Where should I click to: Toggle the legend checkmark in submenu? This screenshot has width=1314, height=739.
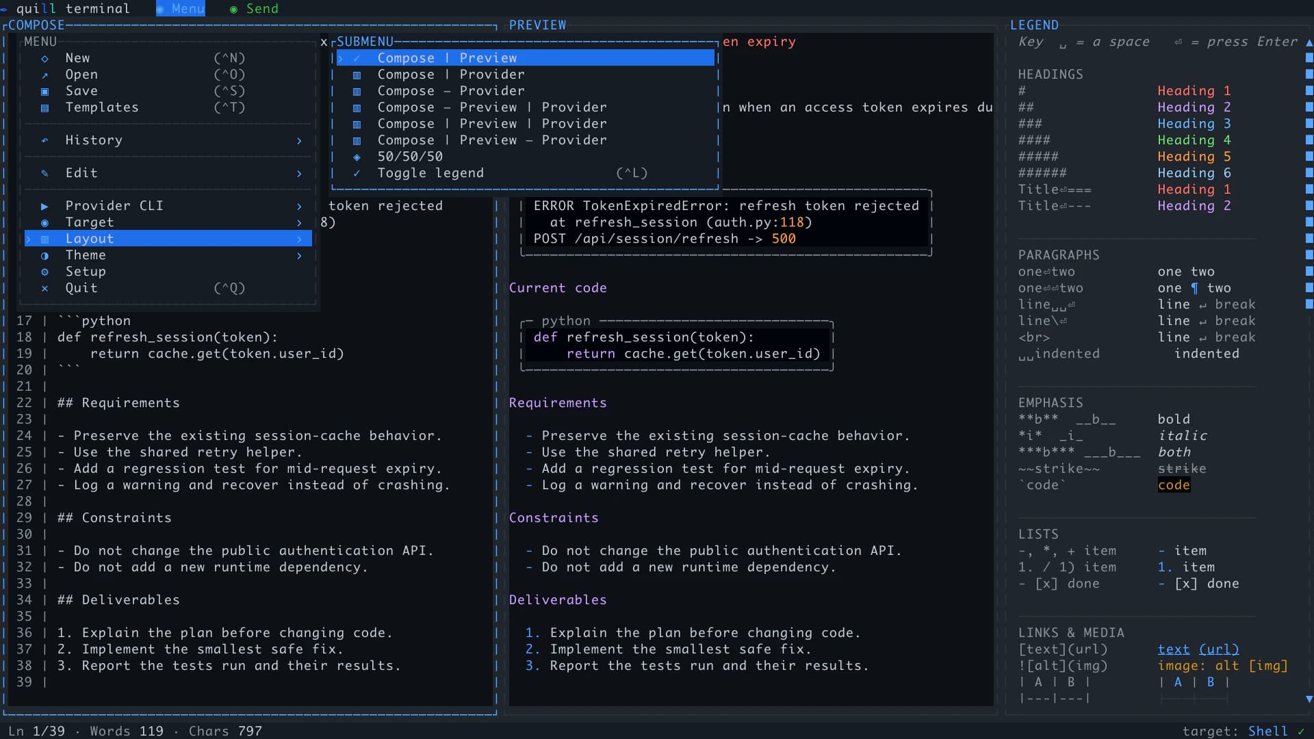click(x=357, y=174)
